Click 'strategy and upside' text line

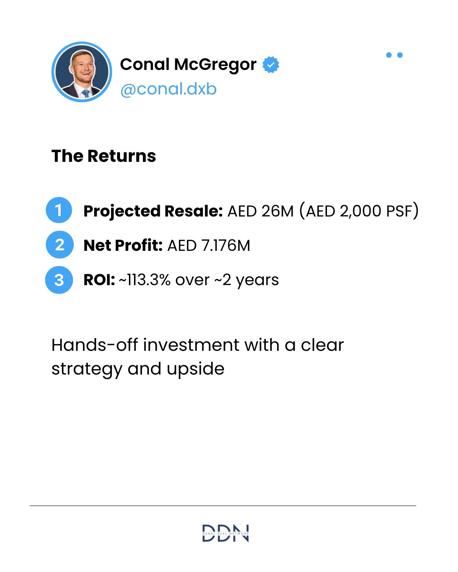coord(138,369)
